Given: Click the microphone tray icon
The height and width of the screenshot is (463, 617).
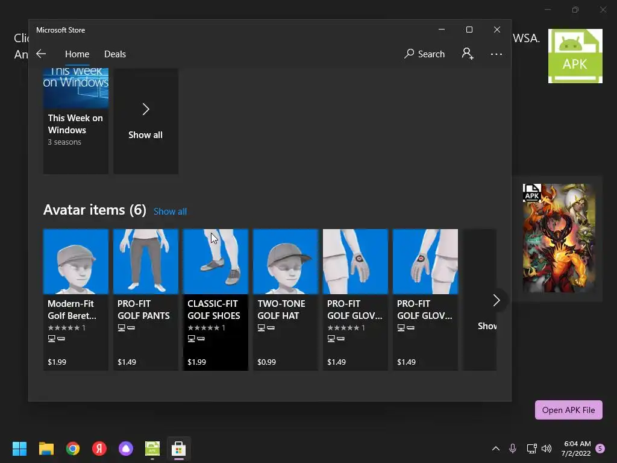Looking at the screenshot, I should point(513,449).
